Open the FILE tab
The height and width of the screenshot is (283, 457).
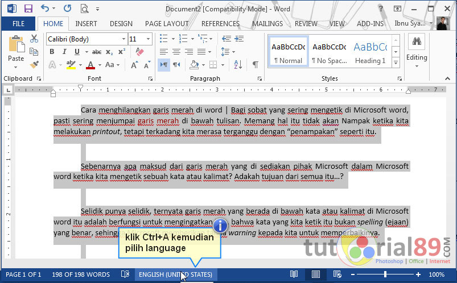(18, 24)
